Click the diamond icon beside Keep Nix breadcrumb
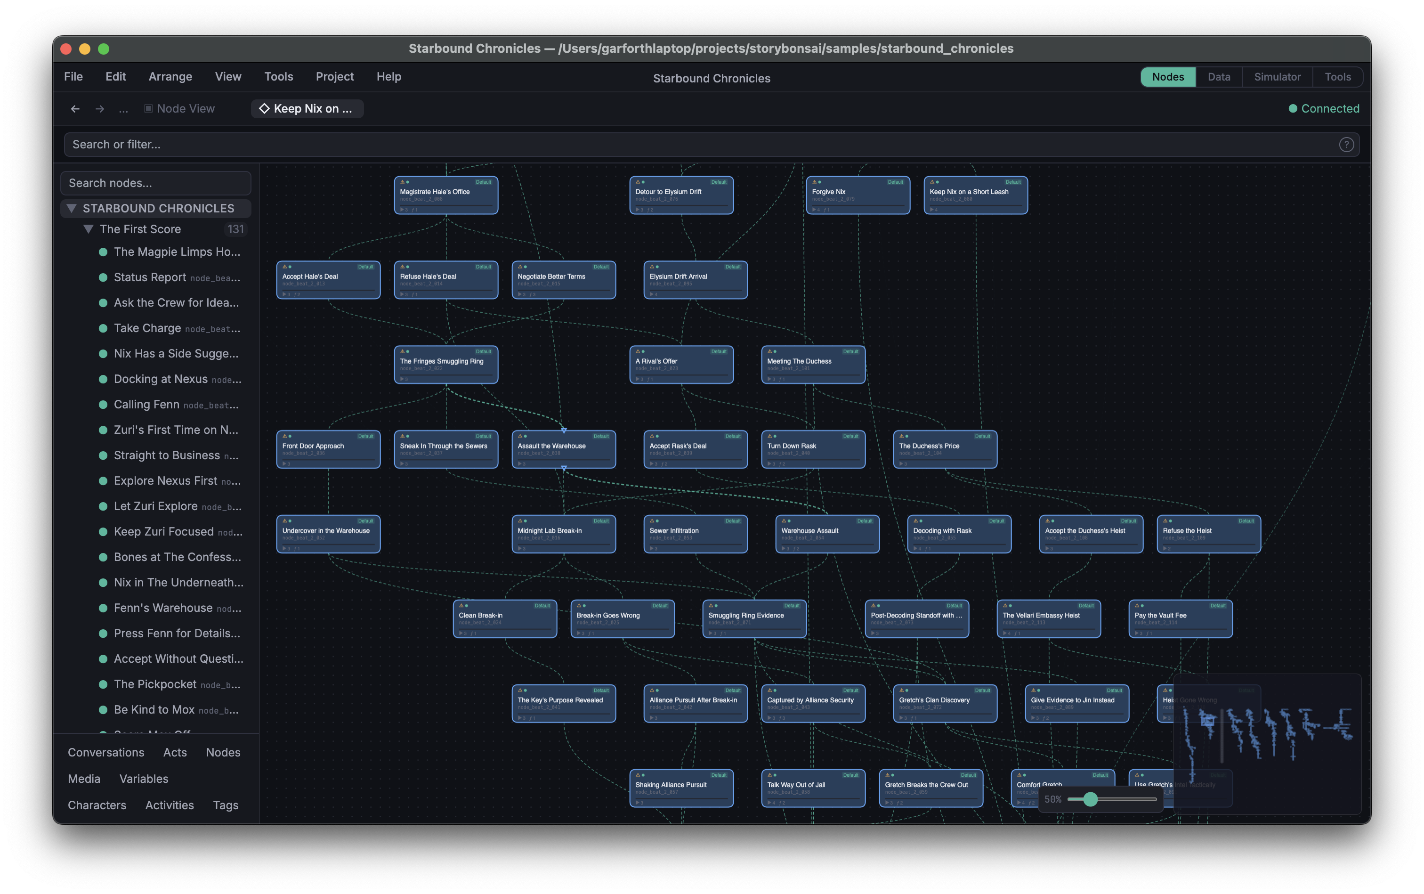The width and height of the screenshot is (1424, 894). click(x=264, y=109)
